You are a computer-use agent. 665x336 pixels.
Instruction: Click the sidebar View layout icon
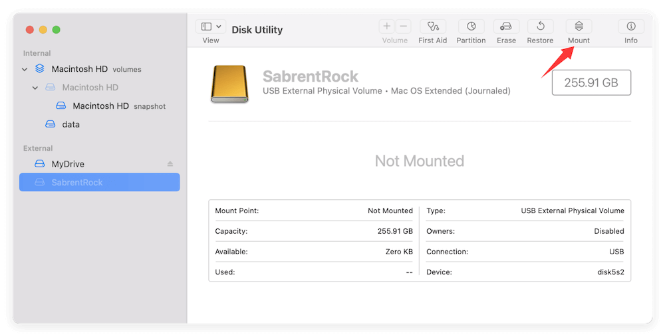pos(207,27)
